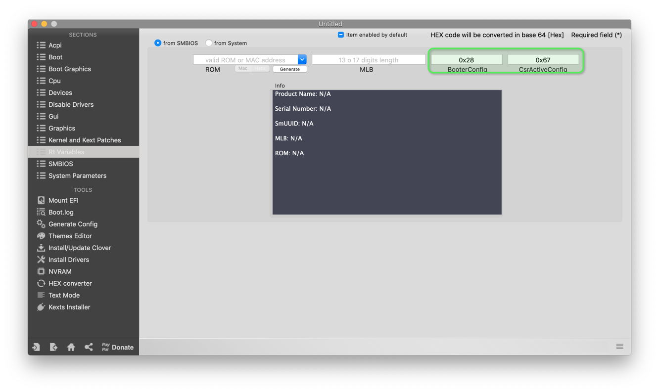Screen dimensions: 659x392
Task: Click the PayPal Donate button
Action: [x=117, y=347]
